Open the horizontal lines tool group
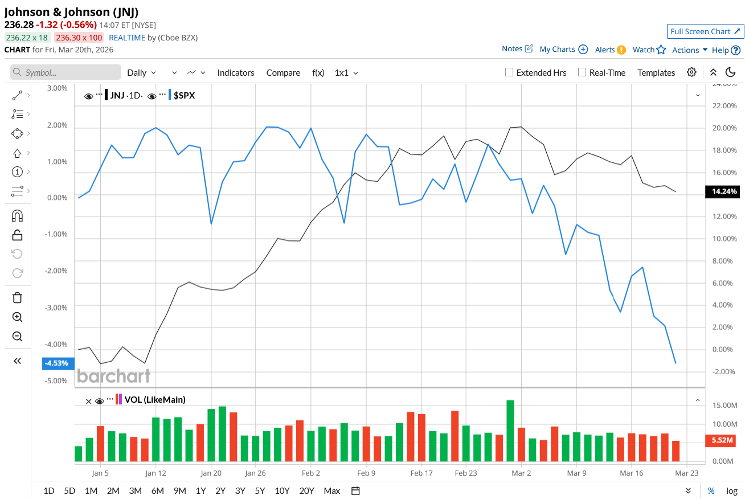Image resolution: width=745 pixels, height=499 pixels. (17, 191)
